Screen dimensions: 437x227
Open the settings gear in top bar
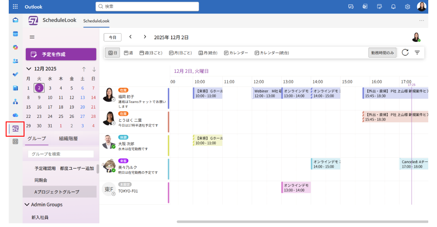click(x=407, y=7)
